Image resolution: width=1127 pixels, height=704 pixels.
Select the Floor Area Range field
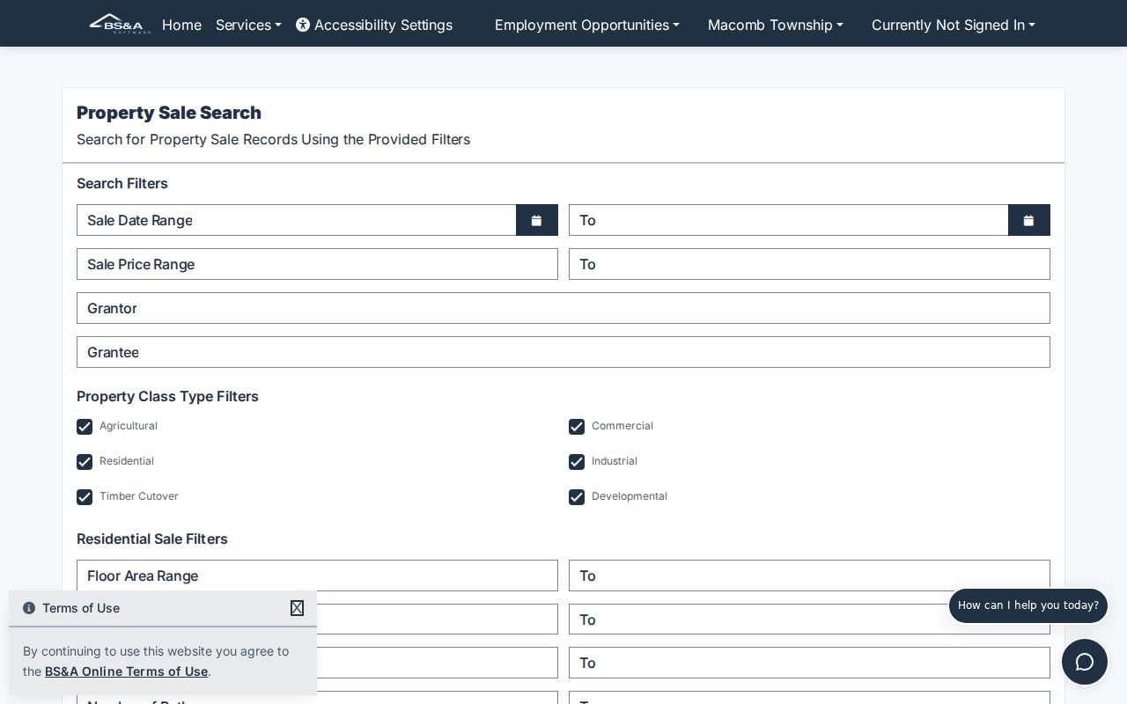pos(317,576)
